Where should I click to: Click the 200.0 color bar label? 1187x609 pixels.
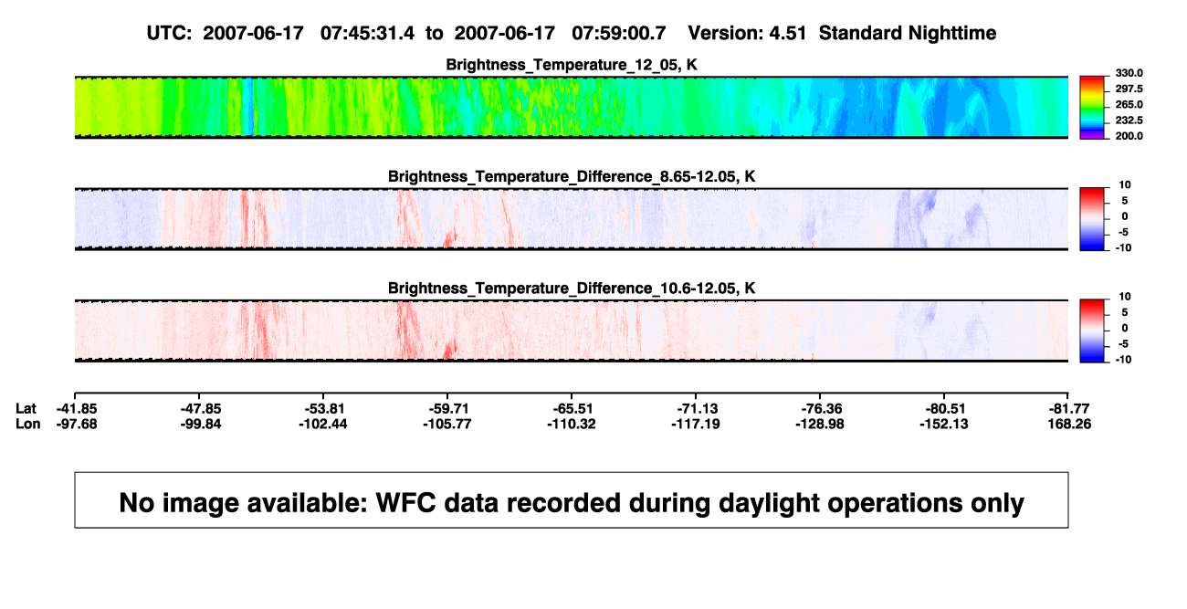pos(1129,136)
